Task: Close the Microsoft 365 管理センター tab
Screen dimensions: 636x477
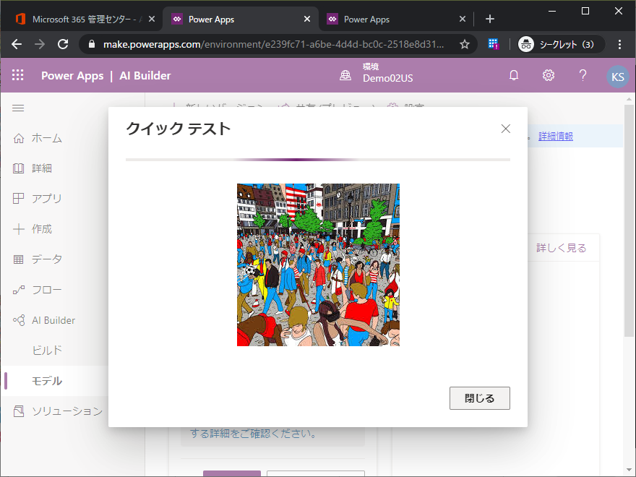Action: point(152,19)
